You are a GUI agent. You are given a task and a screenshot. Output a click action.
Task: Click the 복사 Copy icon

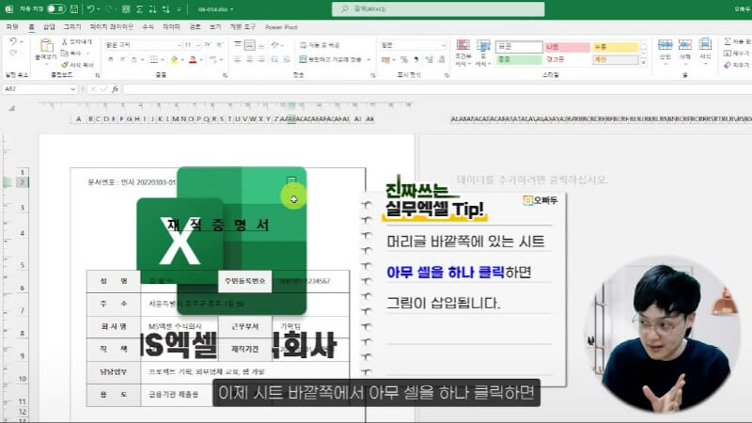coord(65,53)
